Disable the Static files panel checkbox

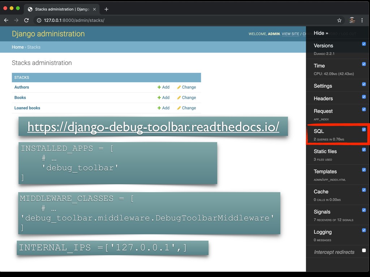coord(364,150)
